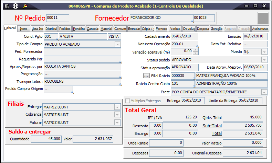Open the Materiais tab
This screenshot has height=163, width=272.
106,29
